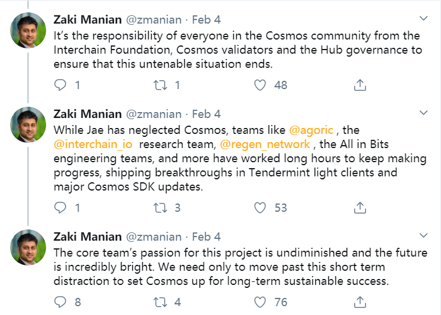The height and width of the screenshot is (315, 441).
Task: Like the tweet with 48 likes
Action: (260, 85)
